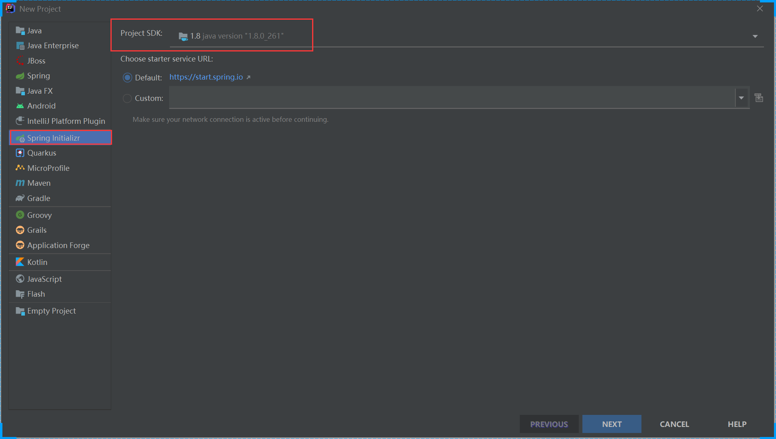
Task: Click the JBoss red icon
Action: (x=20, y=61)
